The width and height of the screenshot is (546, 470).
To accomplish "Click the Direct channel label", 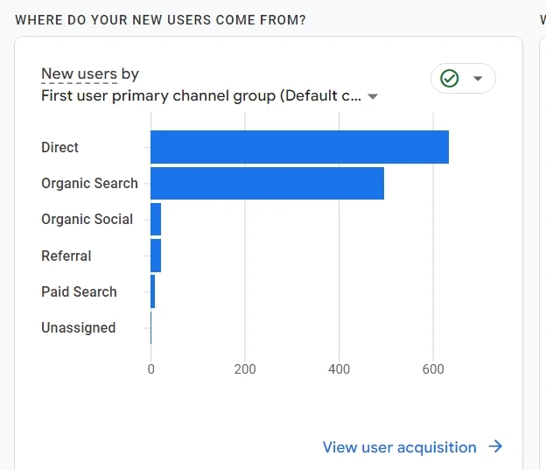I will (x=59, y=147).
